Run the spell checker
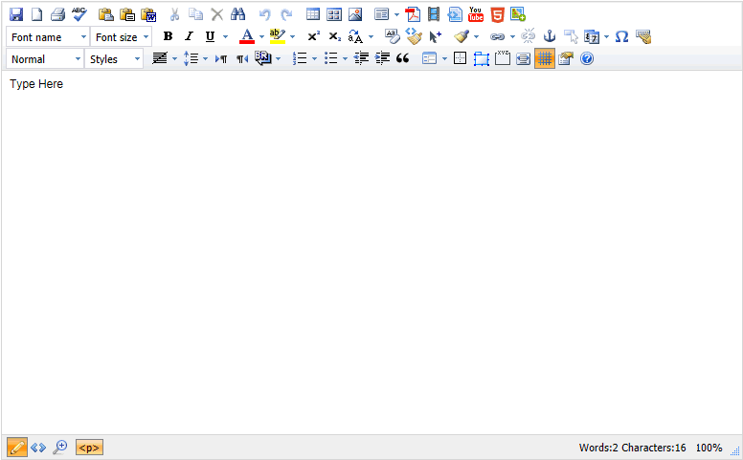Image resolution: width=743 pixels, height=460 pixels. (x=79, y=14)
